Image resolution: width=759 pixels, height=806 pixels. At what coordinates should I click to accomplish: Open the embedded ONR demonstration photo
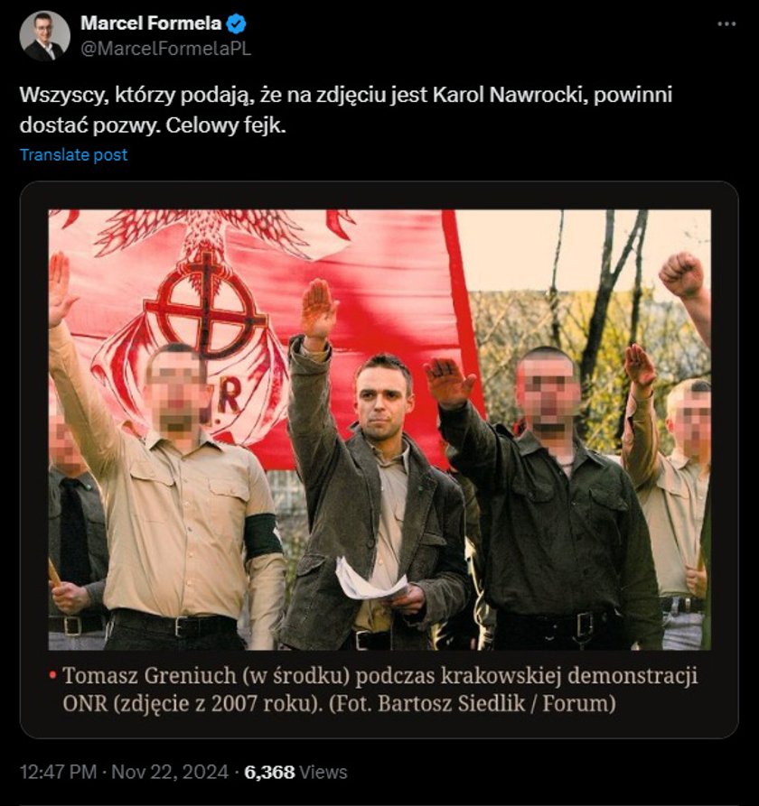[379, 430]
